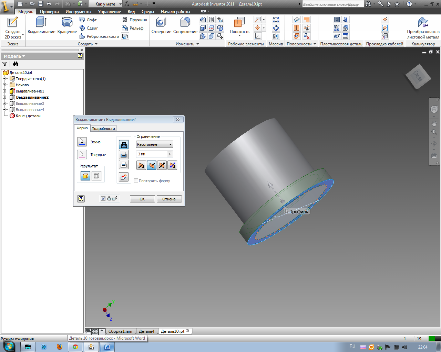Open the Проверка ribbon tab
This screenshot has width=441, height=352.
[x=49, y=12]
